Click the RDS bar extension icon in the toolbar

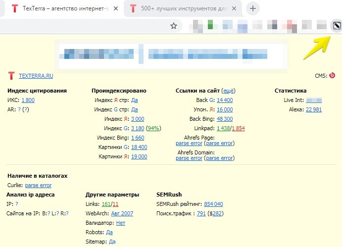coord(337,26)
